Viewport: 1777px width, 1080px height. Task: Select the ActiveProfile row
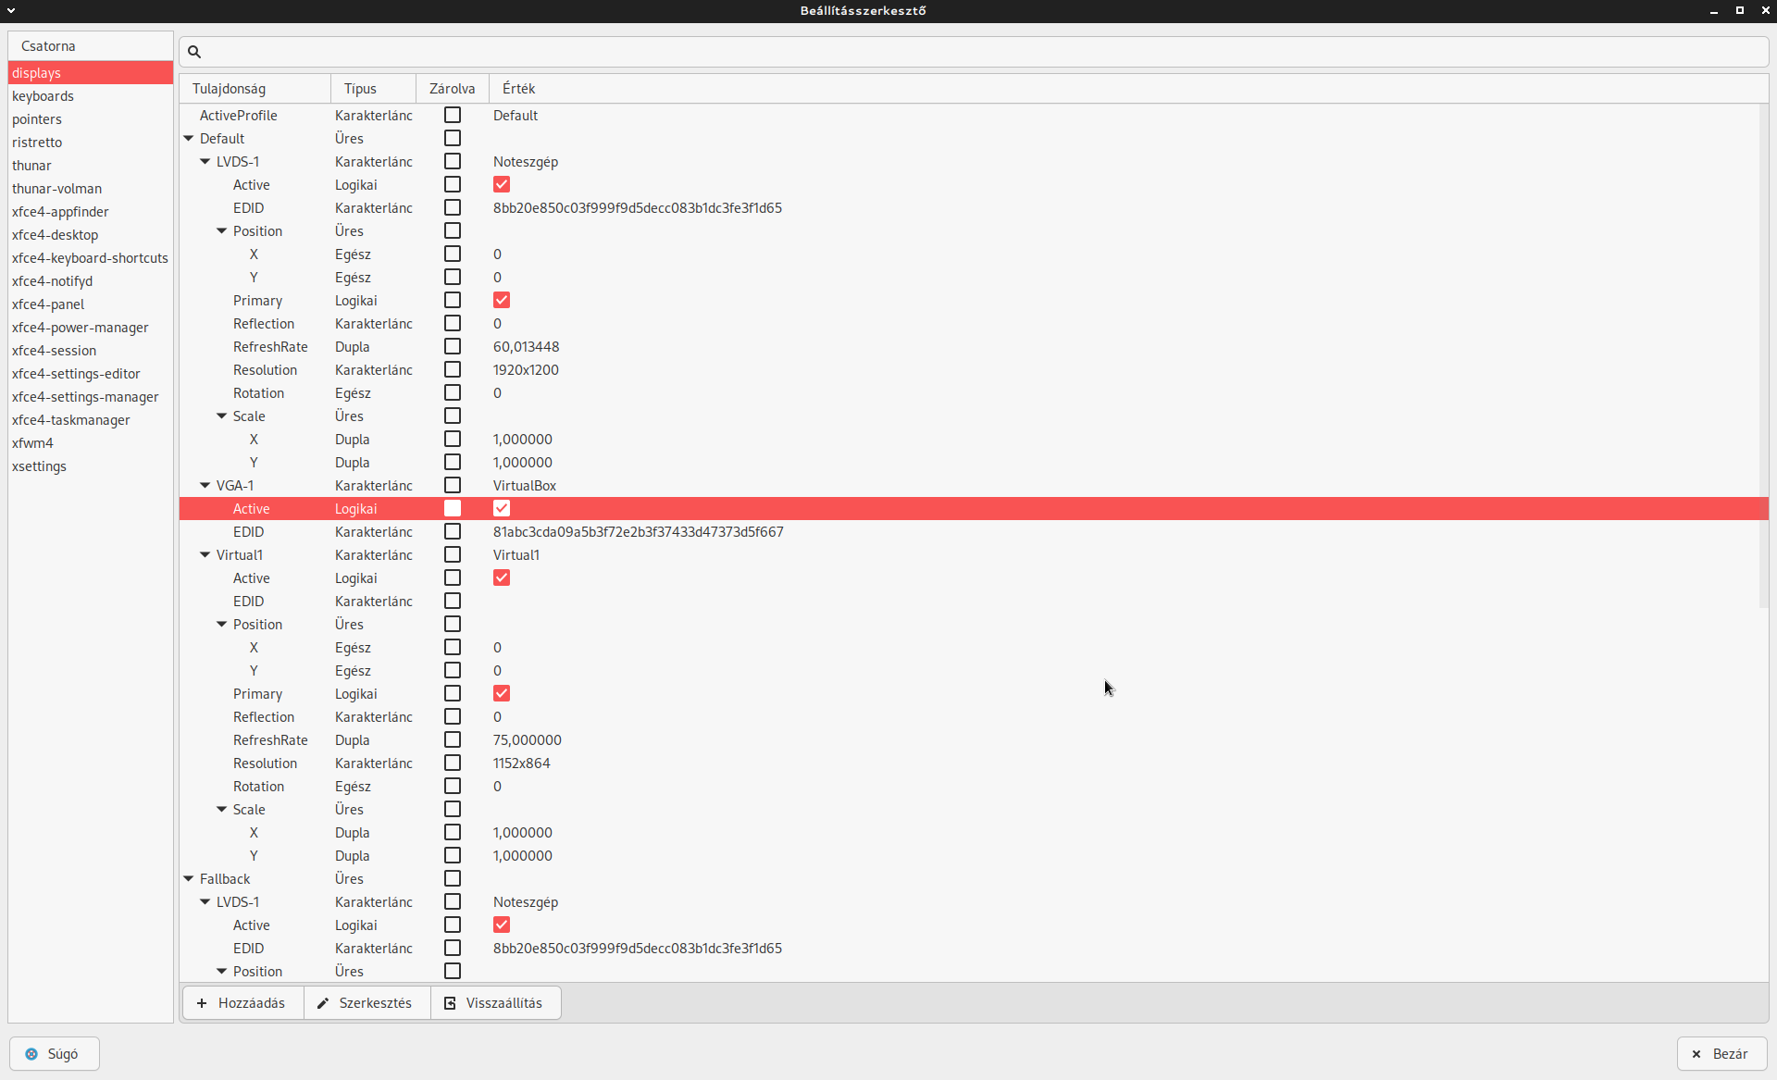coord(974,116)
